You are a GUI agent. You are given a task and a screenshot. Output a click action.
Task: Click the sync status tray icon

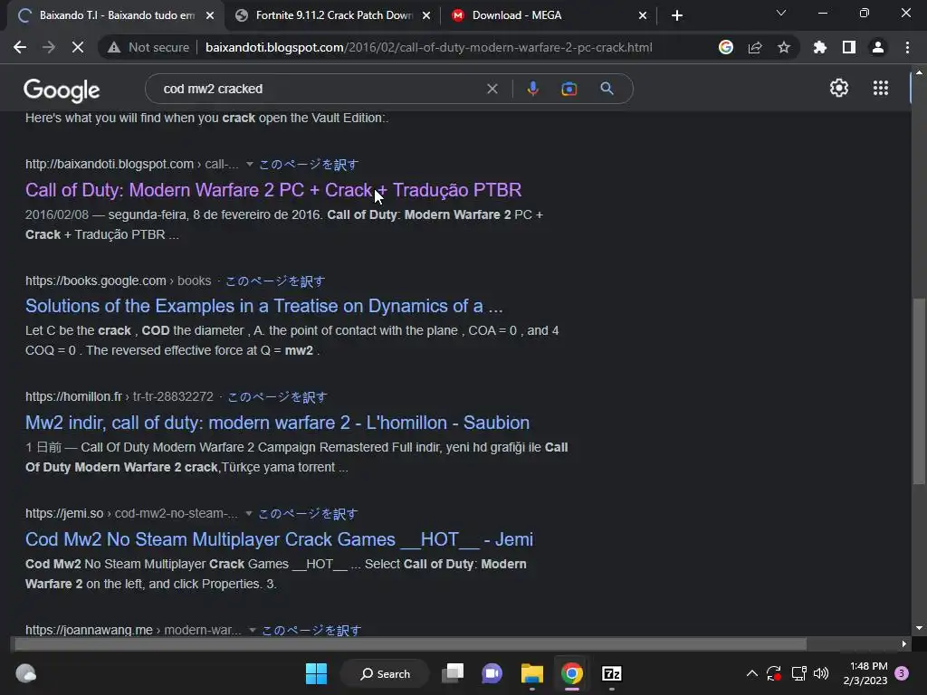(774, 673)
